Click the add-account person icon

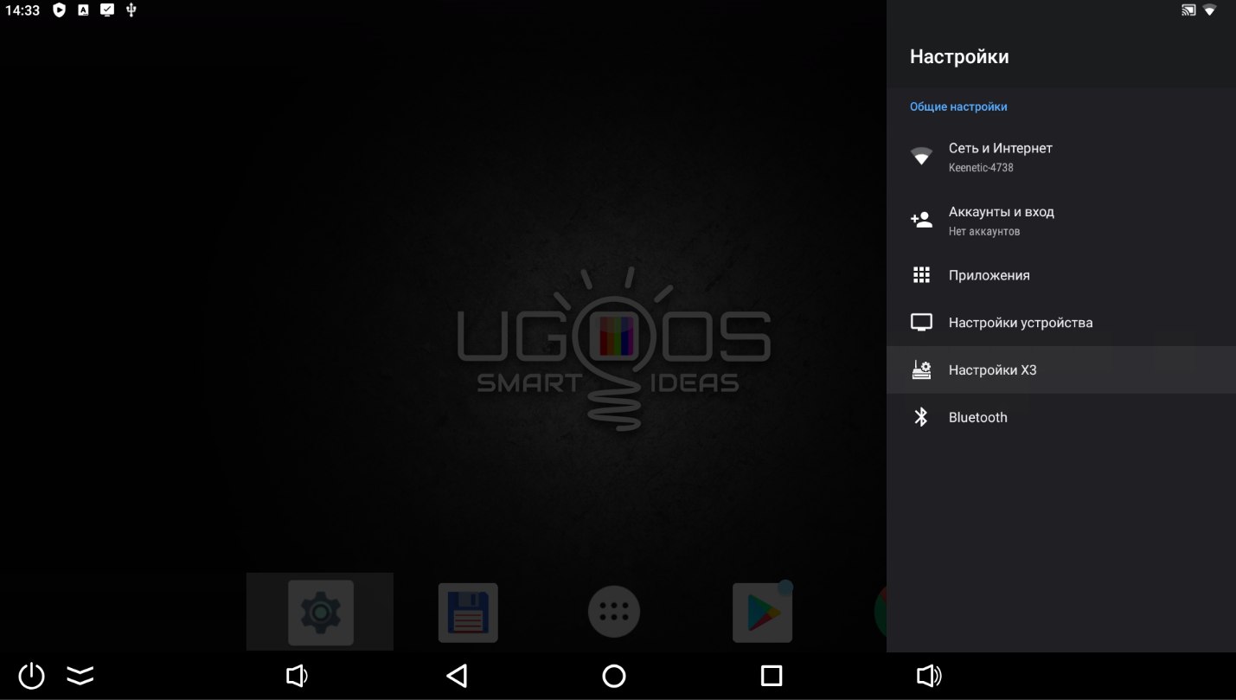coord(921,220)
